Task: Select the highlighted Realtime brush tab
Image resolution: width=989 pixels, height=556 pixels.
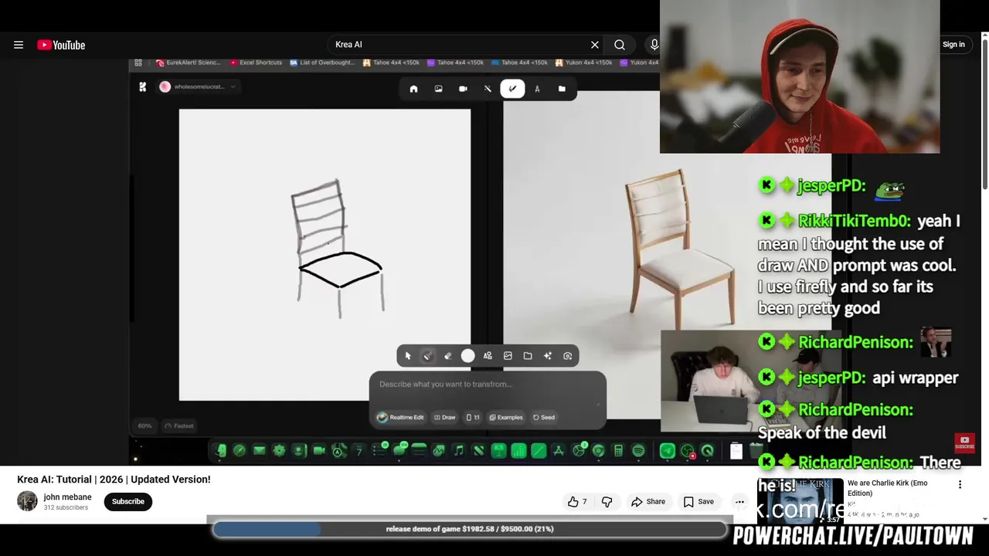Action: point(512,89)
